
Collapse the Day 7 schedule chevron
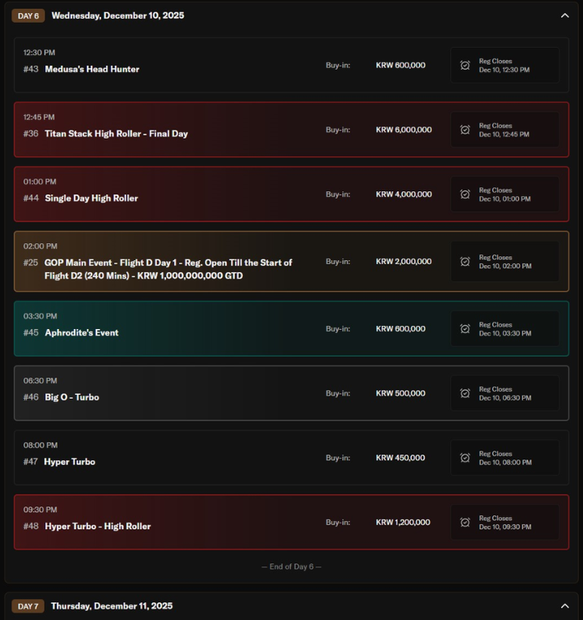pos(564,605)
